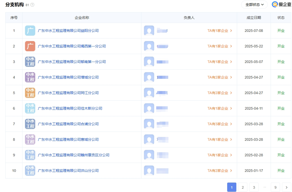Image resolution: width=292 pixels, height=192 pixels.
Task: Click the 佳木斯分公司 company logo
Action: (x=30, y=108)
